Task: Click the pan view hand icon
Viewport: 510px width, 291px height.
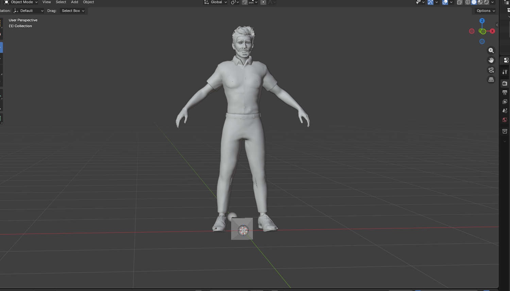Action: pos(491,60)
